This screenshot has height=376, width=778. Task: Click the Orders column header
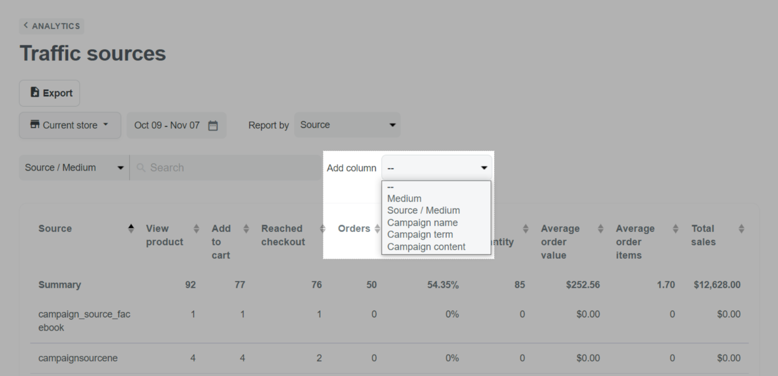click(354, 228)
